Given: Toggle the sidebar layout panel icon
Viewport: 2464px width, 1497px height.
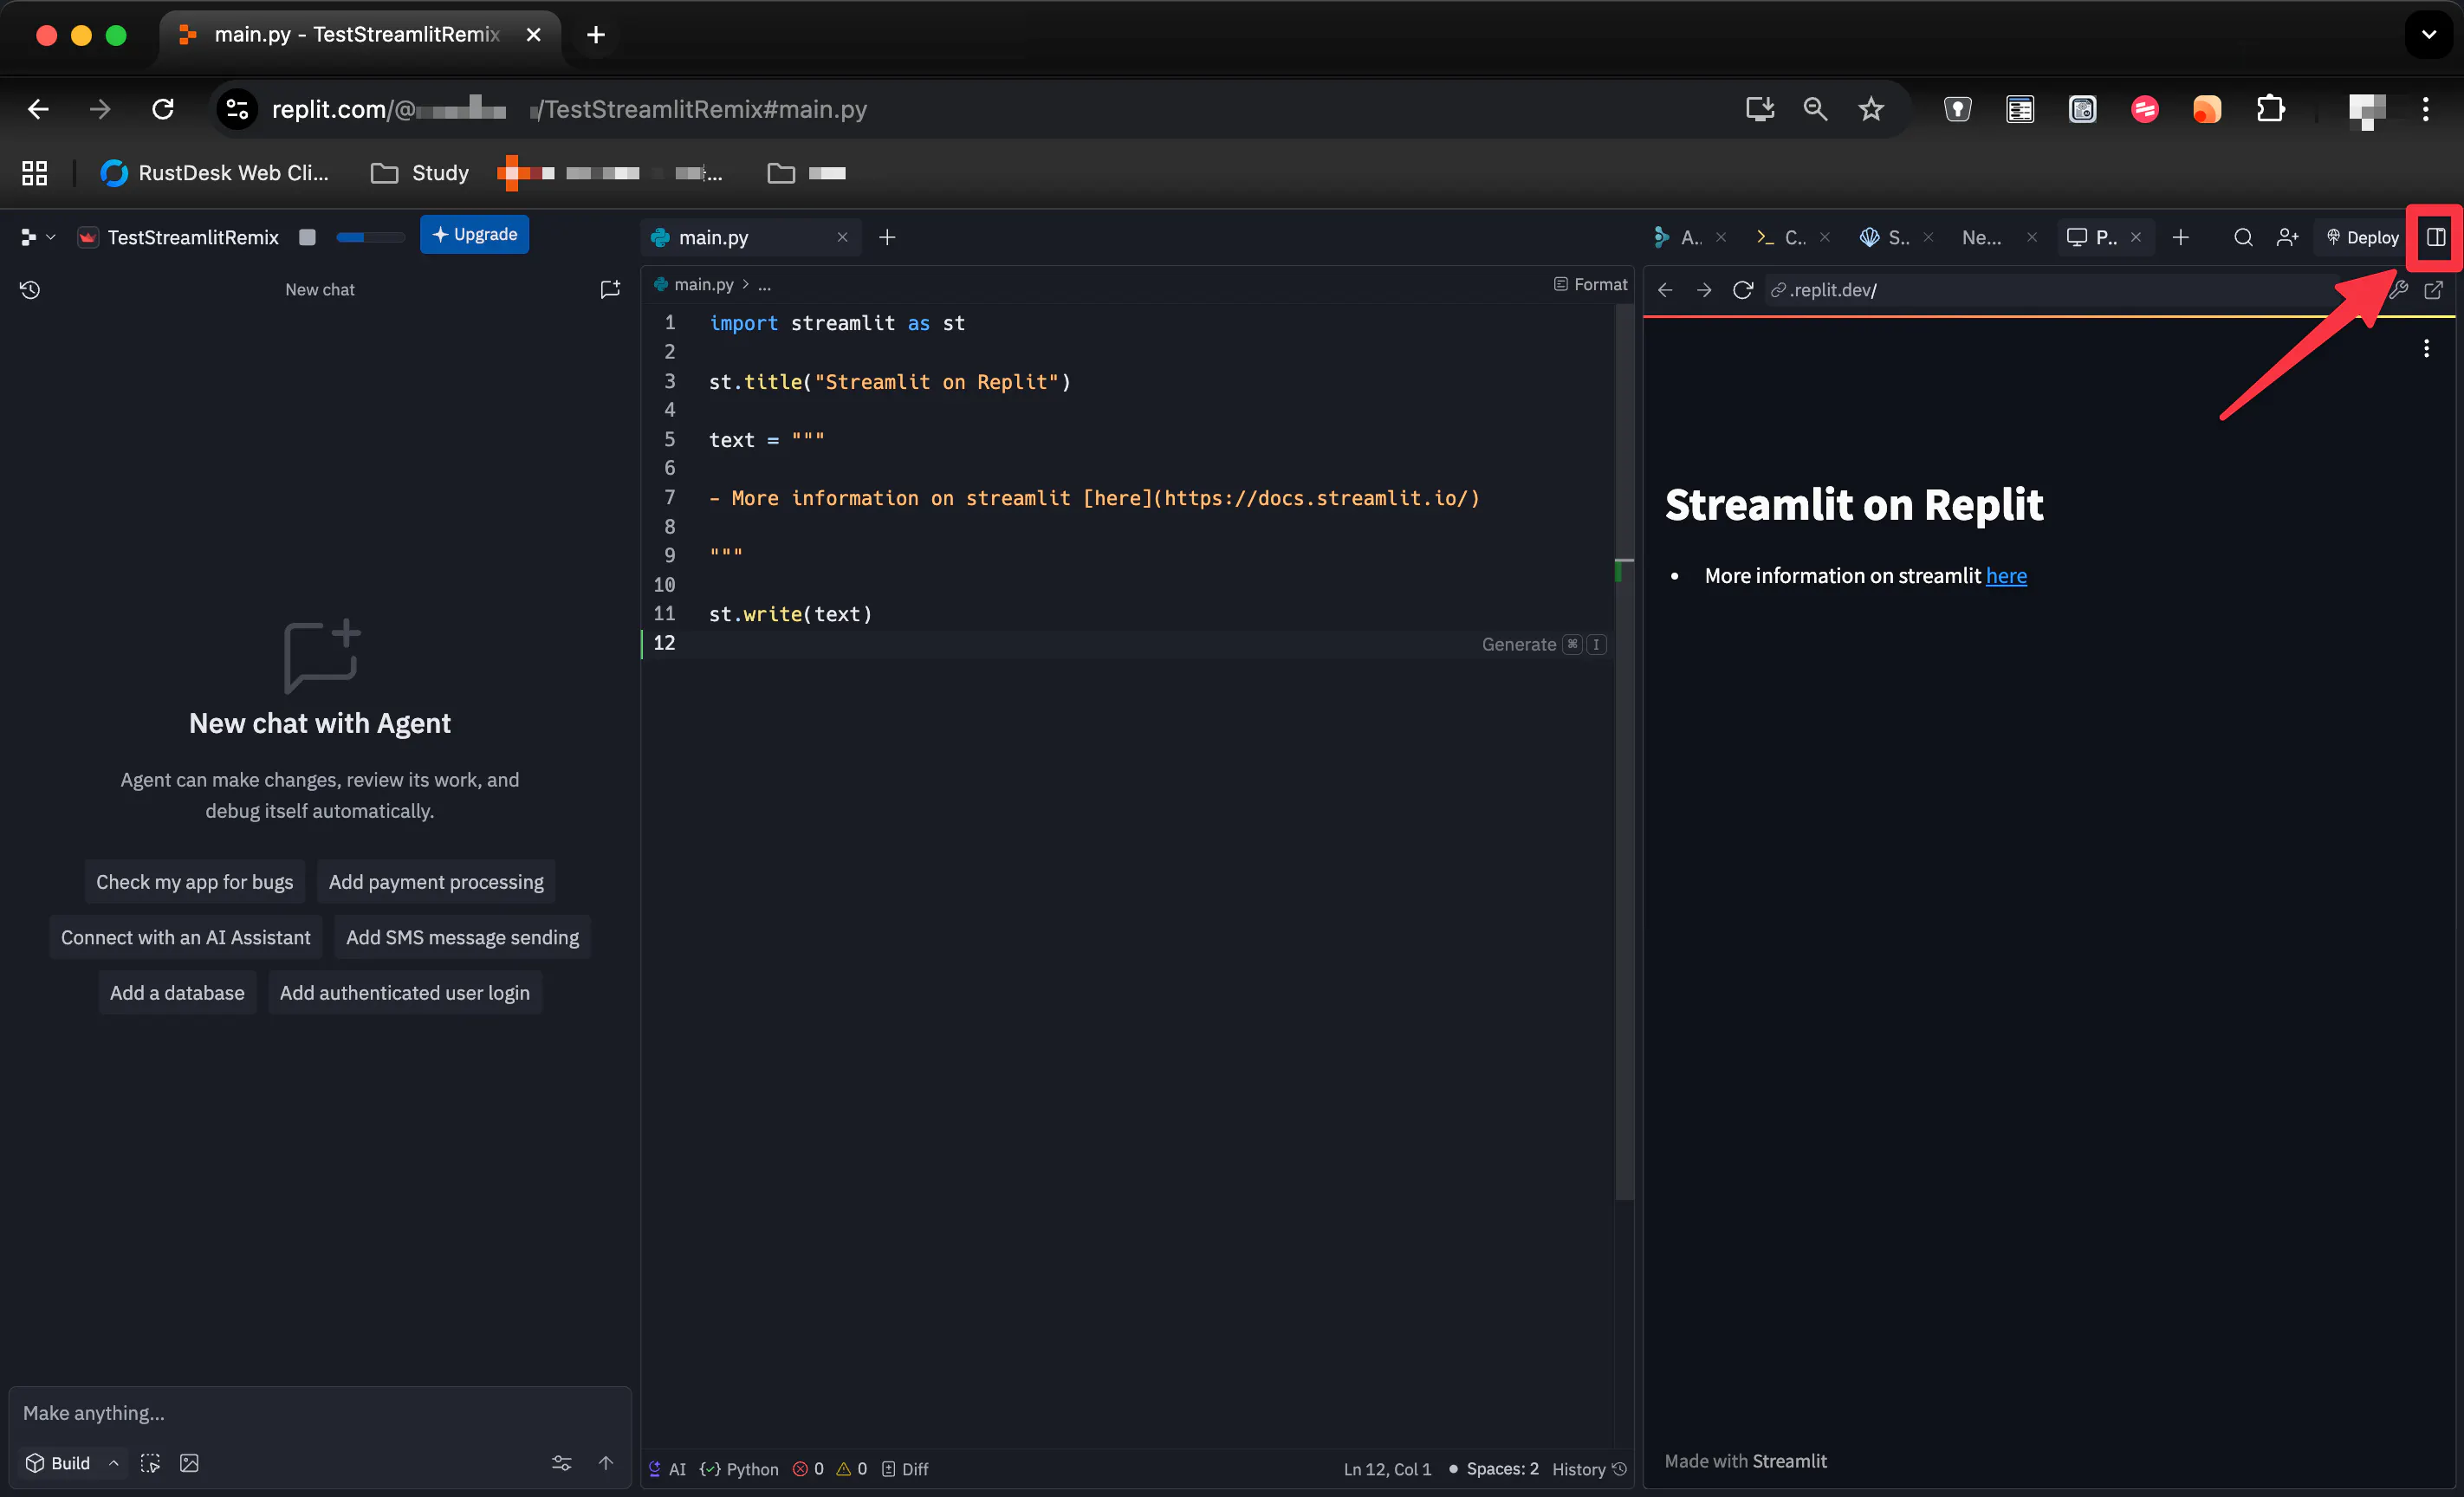Looking at the screenshot, I should point(2436,237).
